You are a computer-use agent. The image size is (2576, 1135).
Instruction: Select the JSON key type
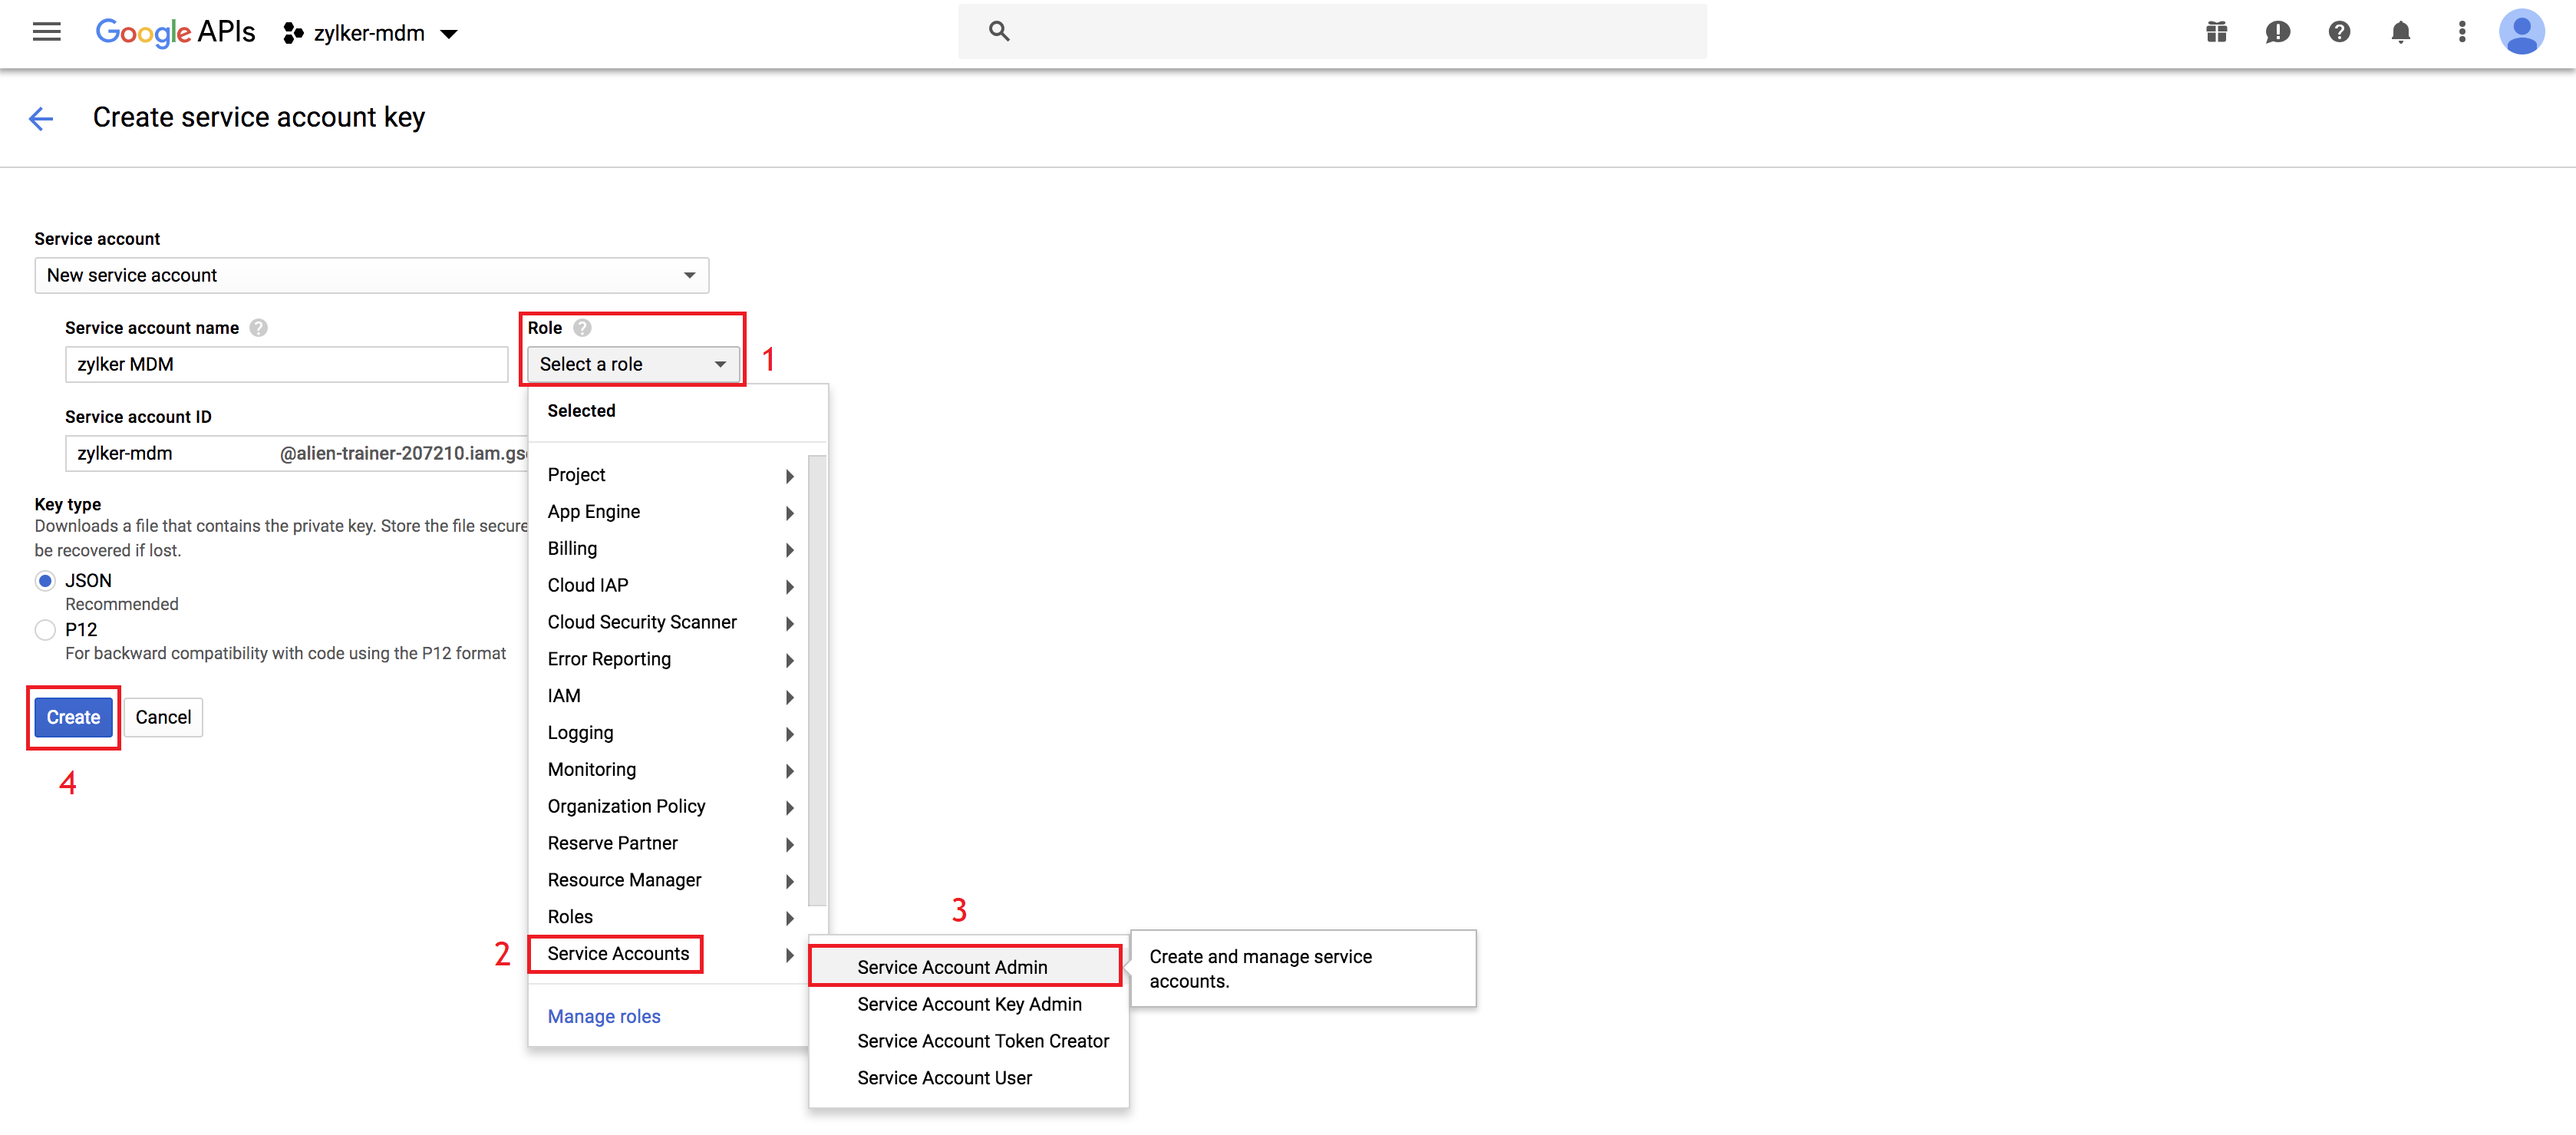(x=45, y=581)
